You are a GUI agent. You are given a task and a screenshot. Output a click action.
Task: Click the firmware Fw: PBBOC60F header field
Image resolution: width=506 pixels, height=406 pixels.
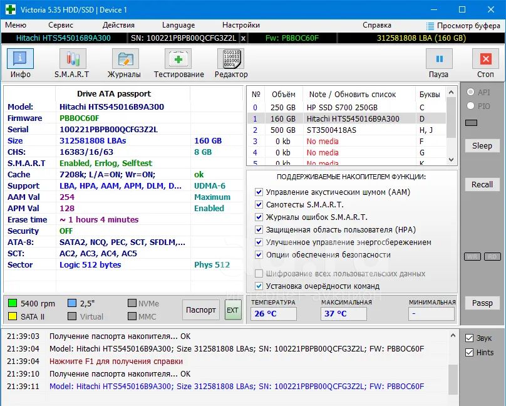[x=292, y=38]
